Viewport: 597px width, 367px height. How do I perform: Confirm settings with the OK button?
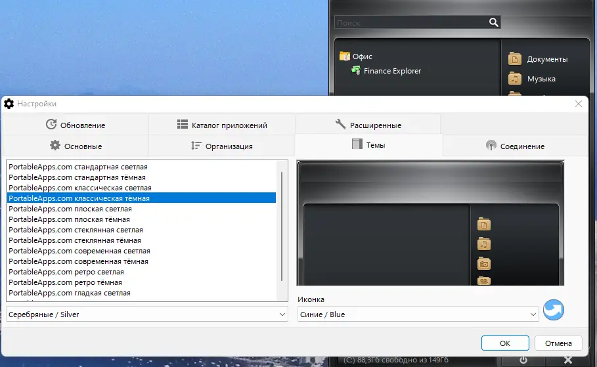tap(505, 343)
